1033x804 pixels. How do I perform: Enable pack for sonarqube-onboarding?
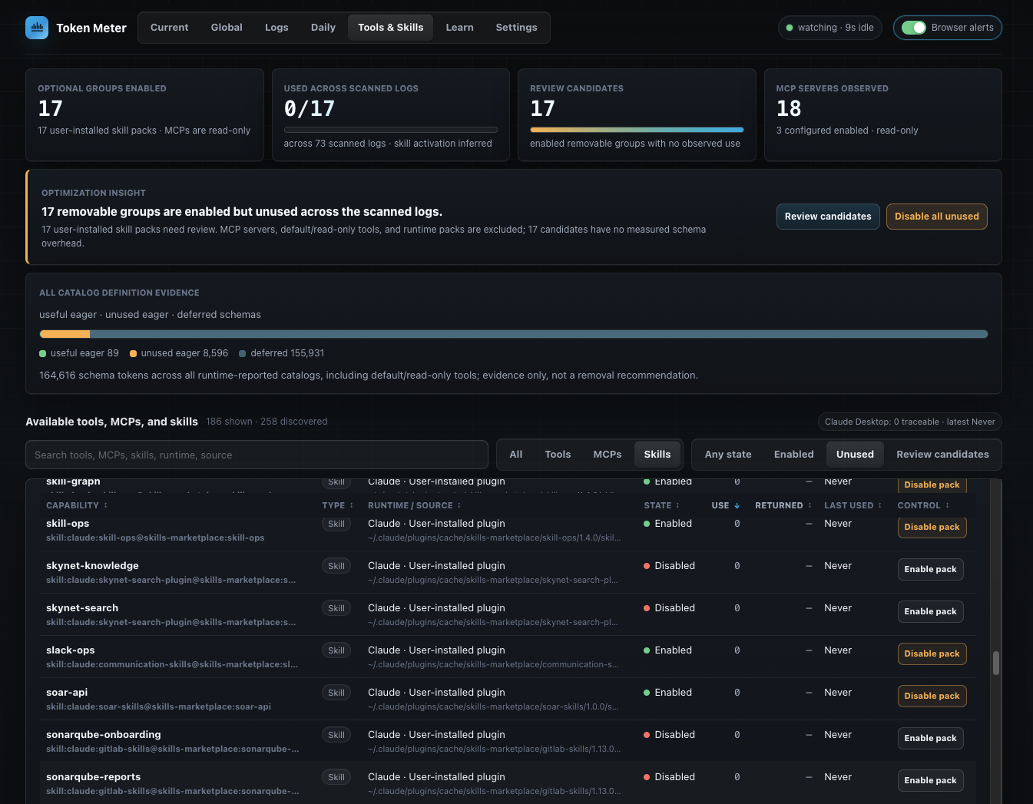[930, 738]
